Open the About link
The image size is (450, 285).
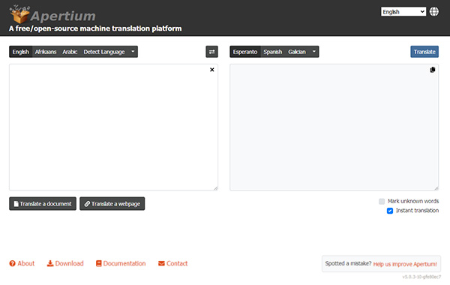tap(22, 263)
